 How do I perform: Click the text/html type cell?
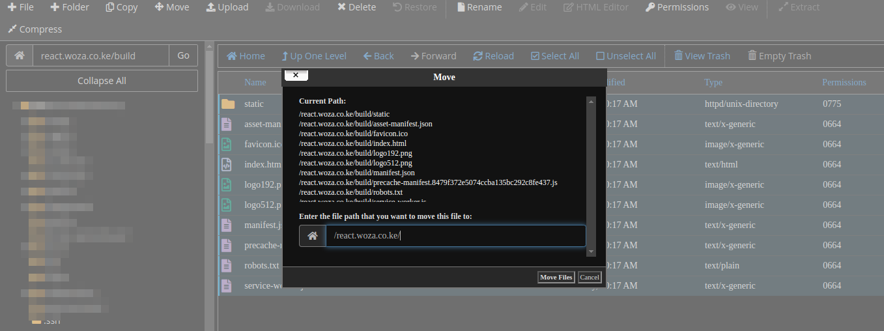(720, 164)
